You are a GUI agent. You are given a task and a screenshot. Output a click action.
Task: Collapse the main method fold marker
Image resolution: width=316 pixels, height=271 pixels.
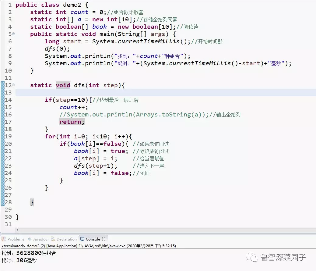tap(13, 34)
